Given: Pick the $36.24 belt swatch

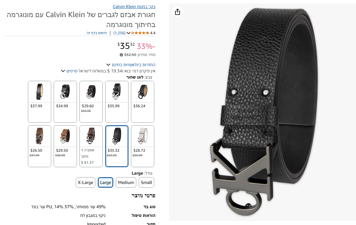Looking at the screenshot, I should pyautogui.click(x=142, y=102).
